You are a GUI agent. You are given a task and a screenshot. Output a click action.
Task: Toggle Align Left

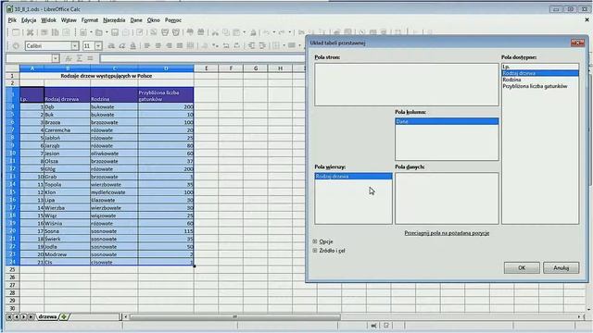[x=147, y=46]
